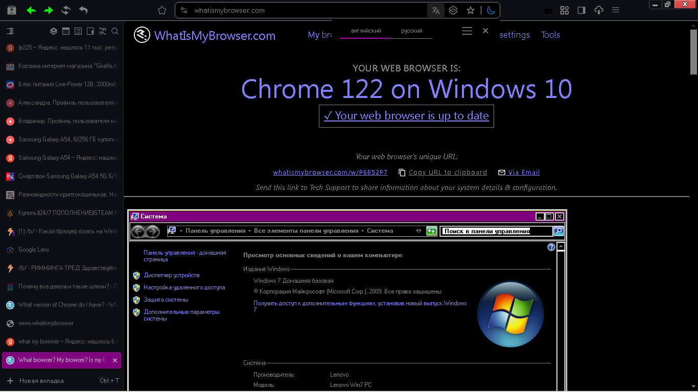Click the translate page icon in address bar
The width and height of the screenshot is (698, 392).
(x=435, y=10)
